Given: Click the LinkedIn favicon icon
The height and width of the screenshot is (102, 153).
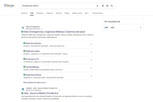Looking at the screenshot, I should point(23,89).
